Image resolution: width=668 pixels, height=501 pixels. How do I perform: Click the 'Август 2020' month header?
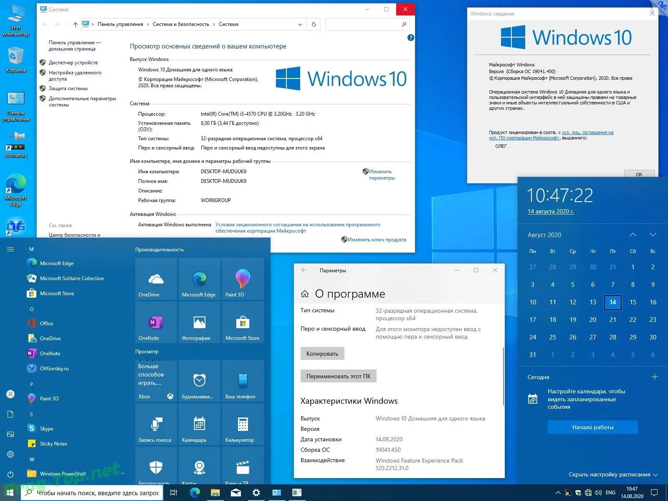pos(544,235)
